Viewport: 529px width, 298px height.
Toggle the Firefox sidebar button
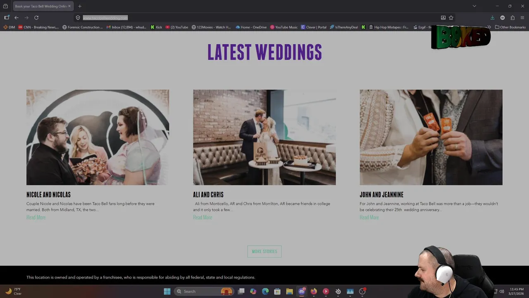[x=7, y=18]
